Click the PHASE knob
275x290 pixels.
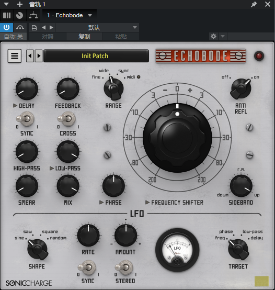point(113,186)
